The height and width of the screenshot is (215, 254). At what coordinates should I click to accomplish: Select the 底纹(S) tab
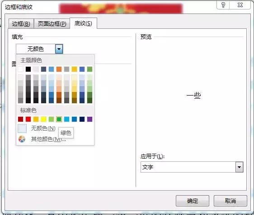click(x=83, y=23)
